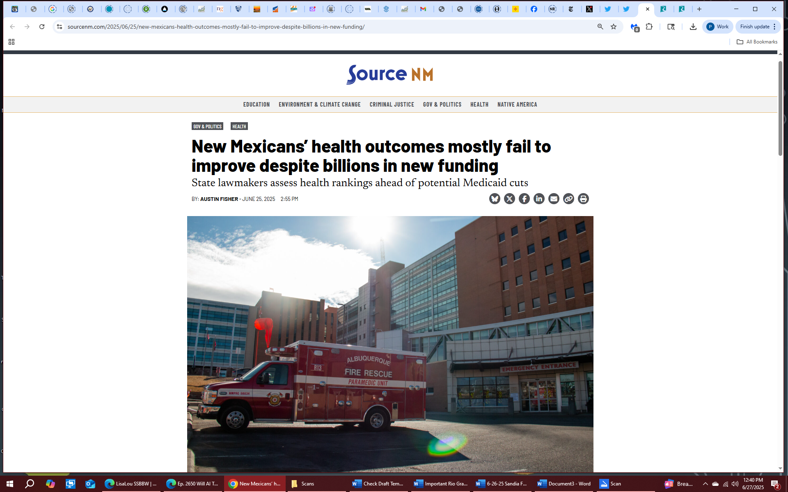Email this article icon

point(554,199)
